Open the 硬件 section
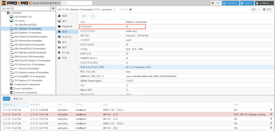Viewport: 275px width, 131px height. (x=67, y=21)
